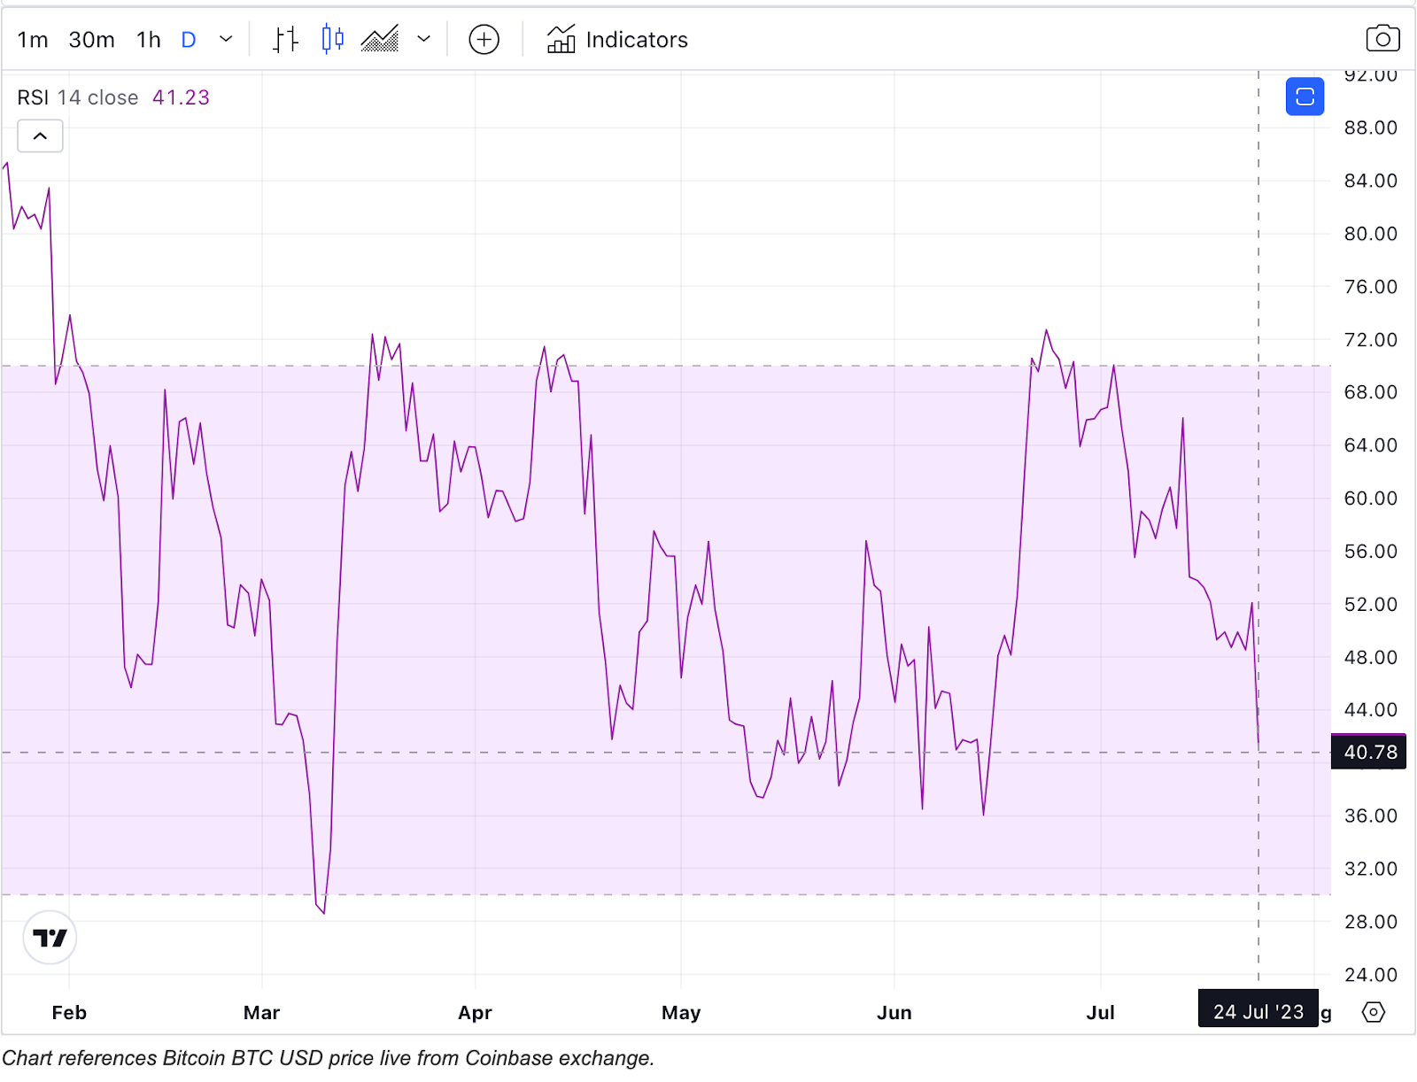This screenshot has width=1417, height=1082.
Task: Open the Indicators menu
Action: (617, 40)
